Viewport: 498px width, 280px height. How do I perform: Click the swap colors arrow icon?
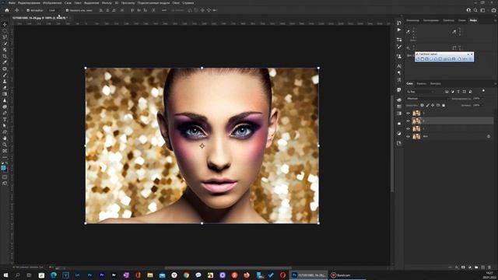(7, 163)
